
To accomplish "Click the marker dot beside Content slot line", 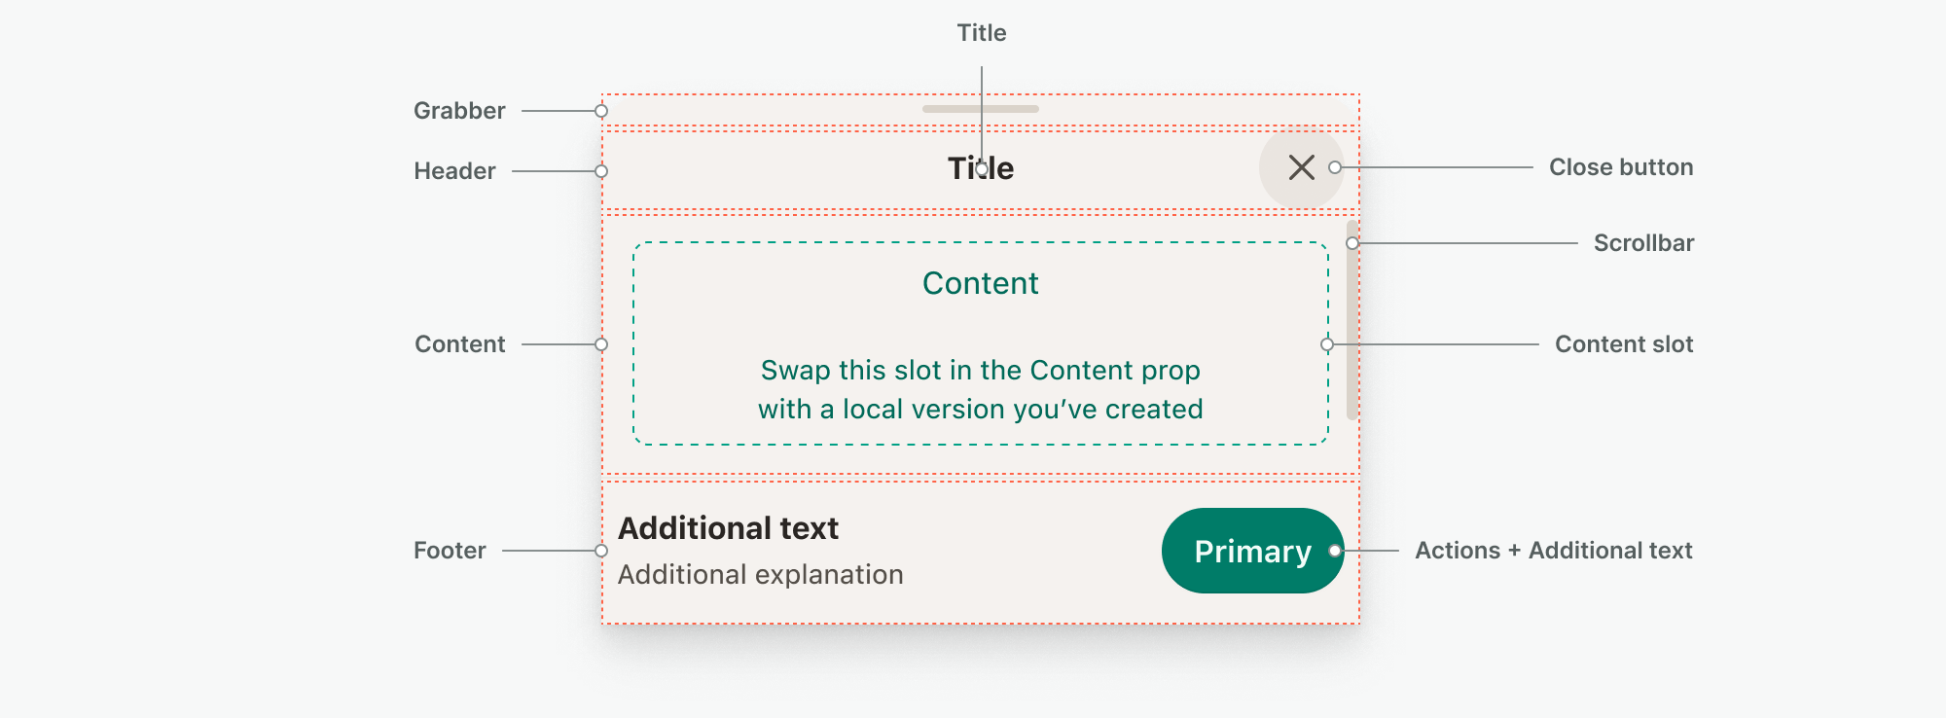I will 1327,344.
